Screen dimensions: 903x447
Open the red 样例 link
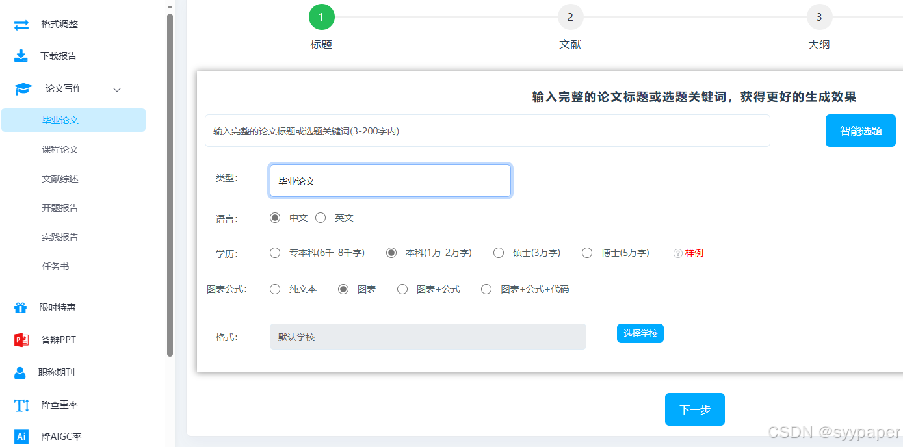(694, 253)
